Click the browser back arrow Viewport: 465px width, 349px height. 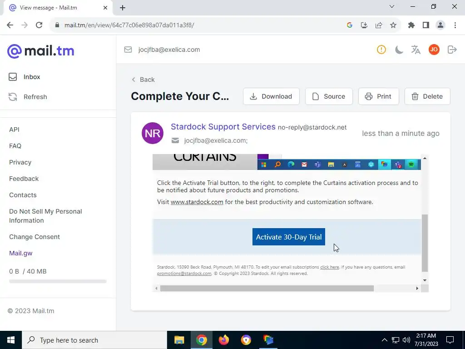[10, 25]
